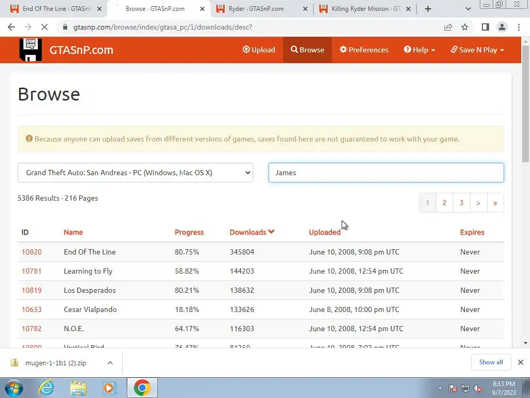Click the network tray icon

click(x=465, y=388)
